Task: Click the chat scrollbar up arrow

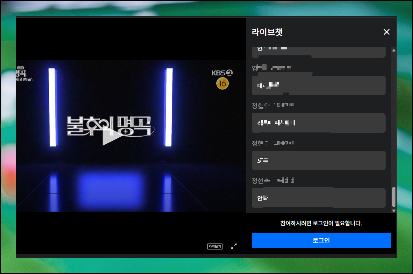Action: (393, 50)
